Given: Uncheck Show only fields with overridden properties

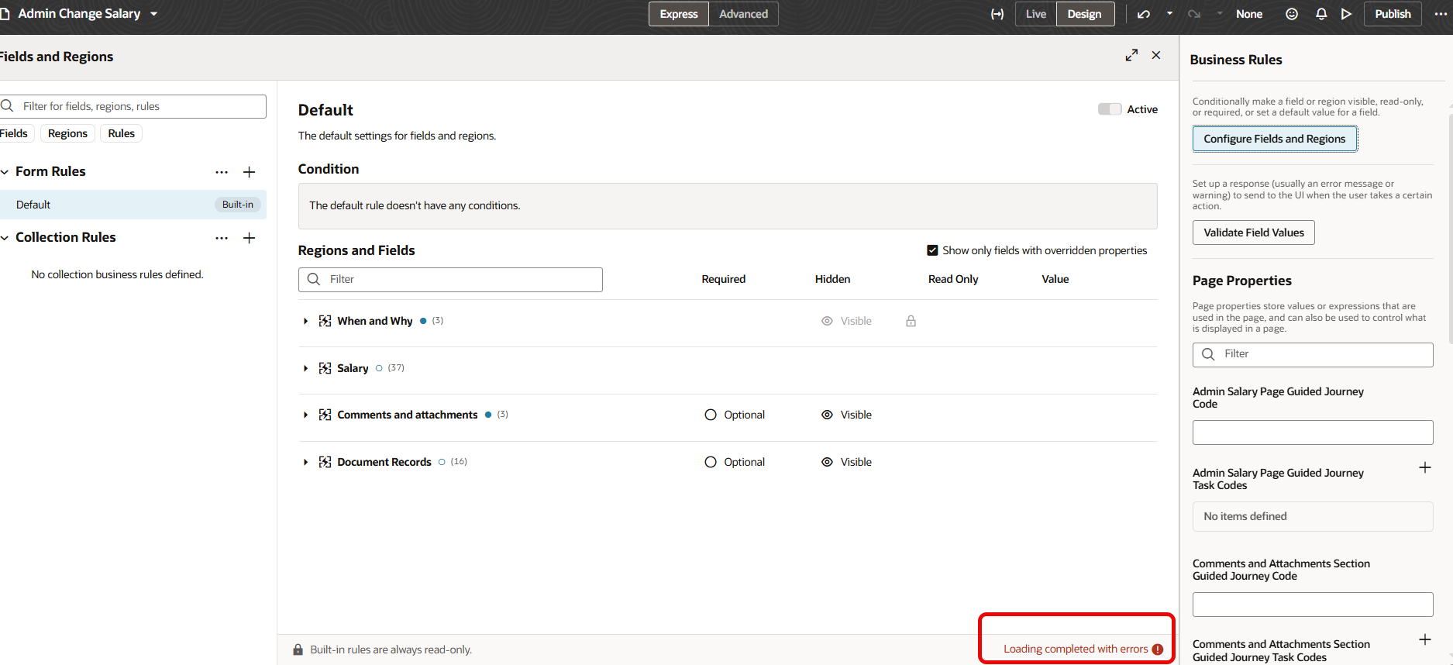Looking at the screenshot, I should point(933,250).
